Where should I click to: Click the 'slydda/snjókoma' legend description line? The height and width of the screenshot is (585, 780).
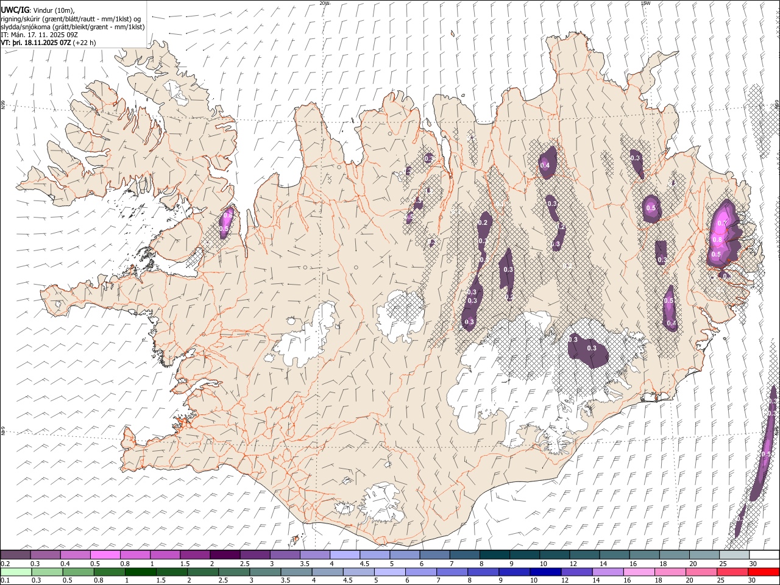click(x=73, y=27)
